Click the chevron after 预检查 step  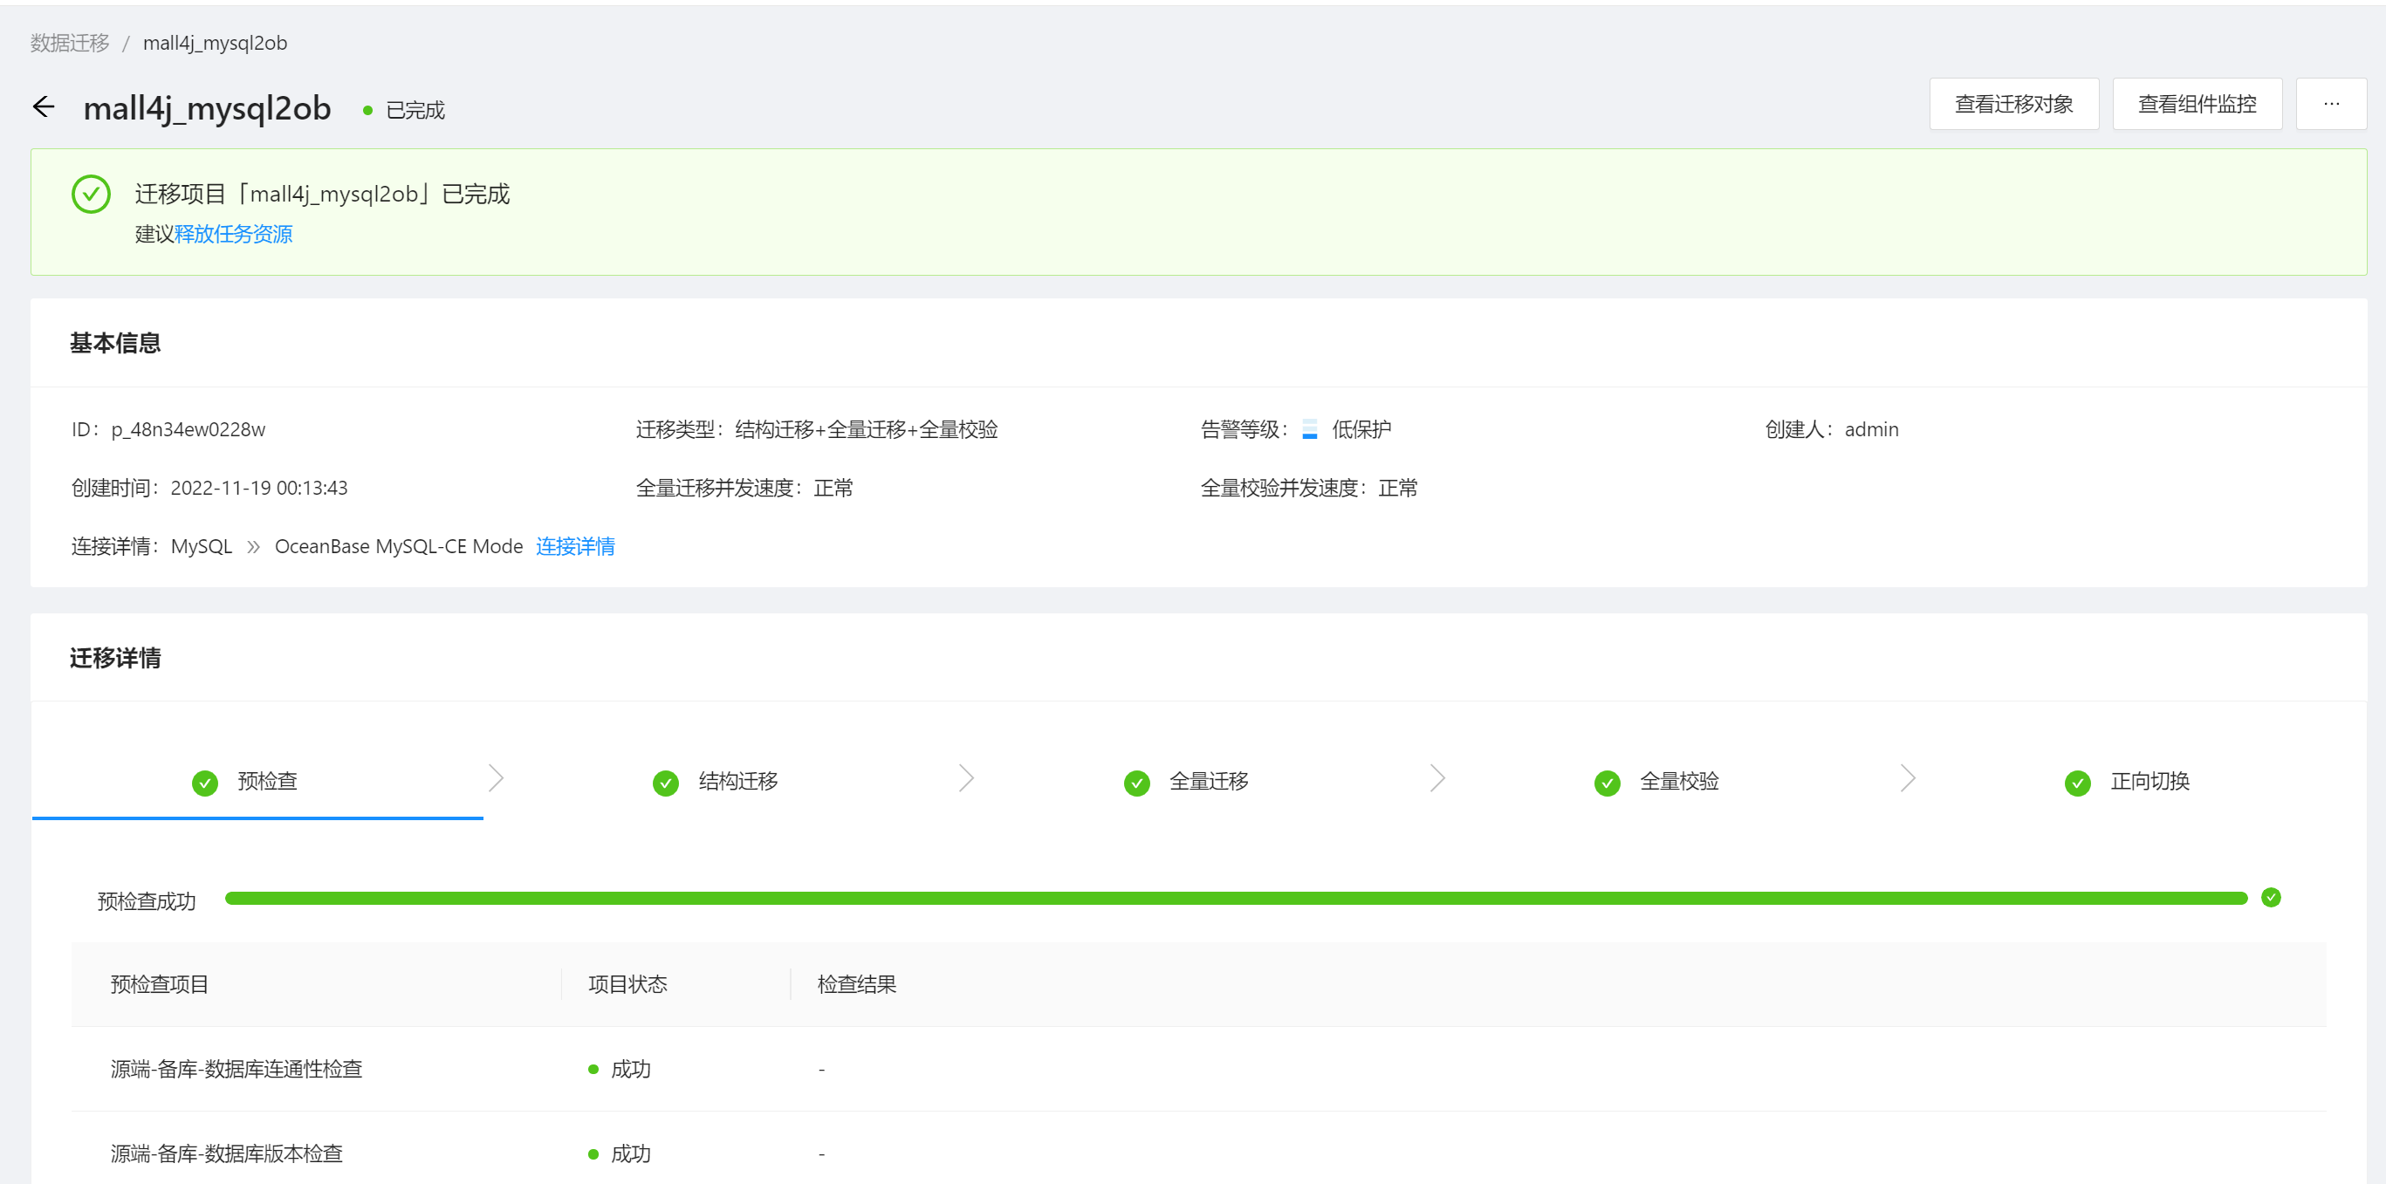[x=497, y=778]
